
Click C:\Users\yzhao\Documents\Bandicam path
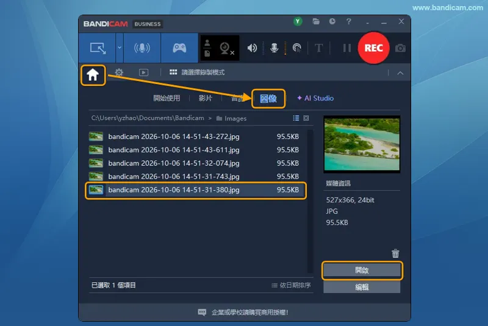click(148, 118)
